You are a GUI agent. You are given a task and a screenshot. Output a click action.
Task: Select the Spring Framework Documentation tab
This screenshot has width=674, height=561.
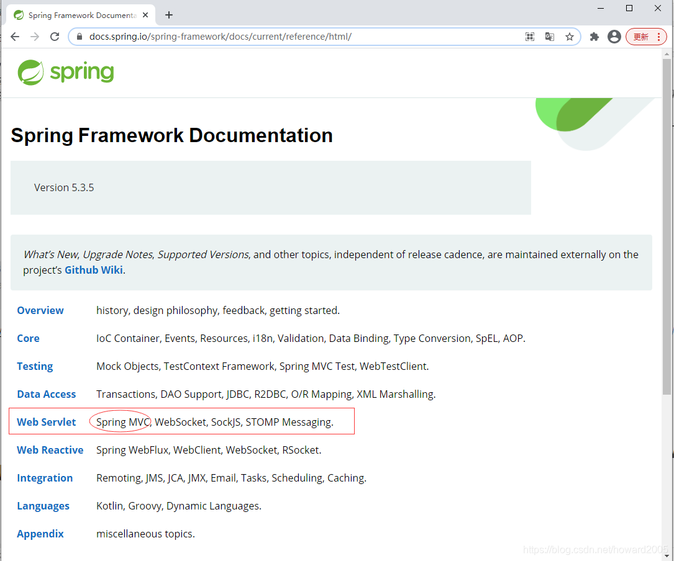(x=81, y=15)
